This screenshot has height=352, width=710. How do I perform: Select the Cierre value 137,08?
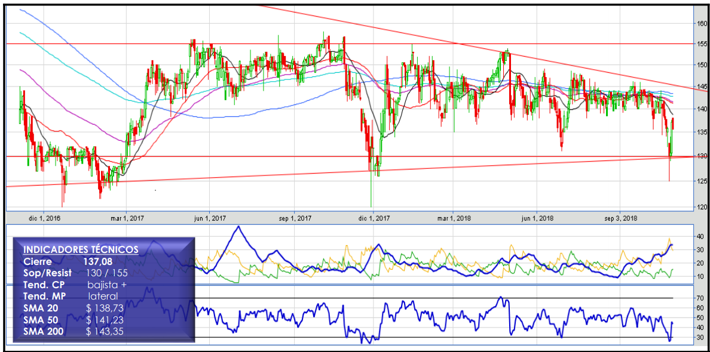99,261
